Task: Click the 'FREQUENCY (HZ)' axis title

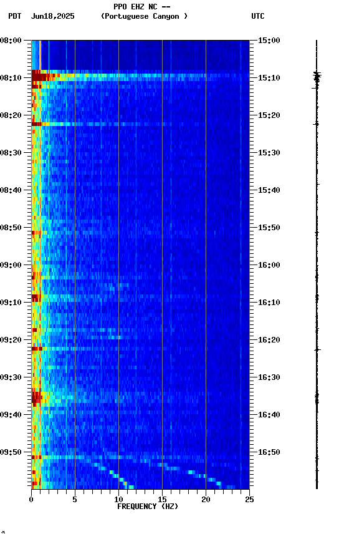Action: tap(148, 507)
